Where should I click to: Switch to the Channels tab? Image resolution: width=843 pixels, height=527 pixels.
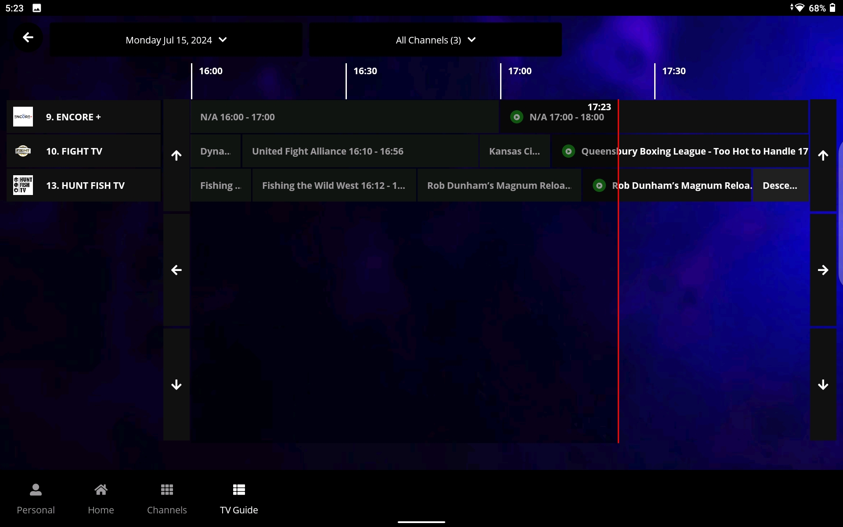167,499
